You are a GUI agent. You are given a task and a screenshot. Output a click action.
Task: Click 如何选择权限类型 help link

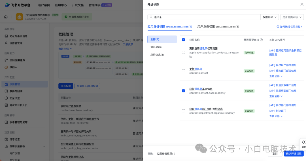[289, 27]
